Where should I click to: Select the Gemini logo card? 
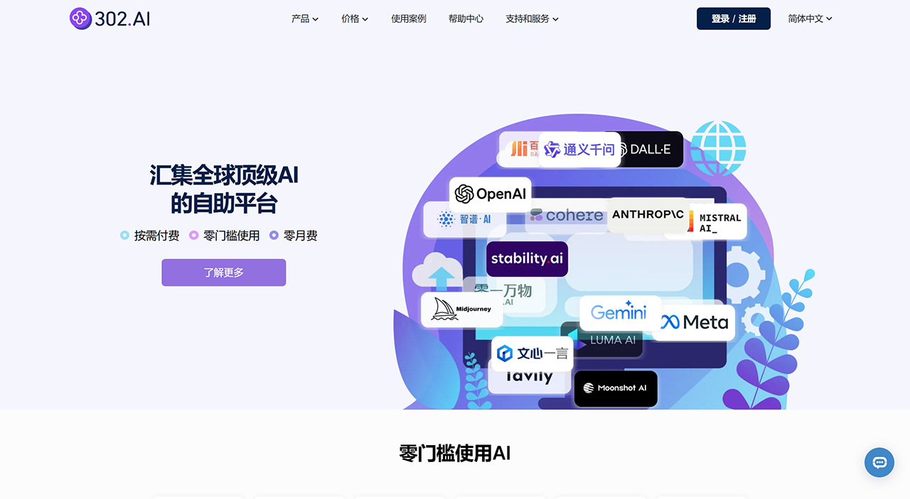(x=619, y=312)
